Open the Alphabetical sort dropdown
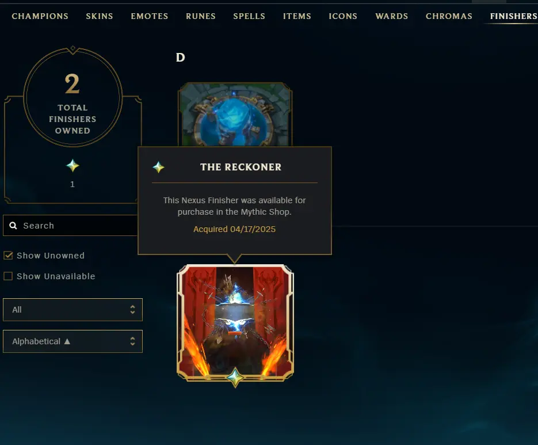This screenshot has height=445, width=538. click(73, 341)
